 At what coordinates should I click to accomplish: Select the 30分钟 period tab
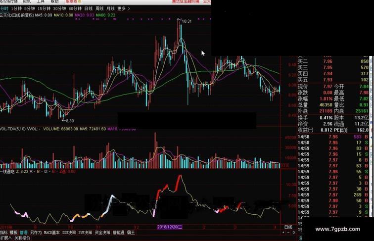(x=59, y=9)
